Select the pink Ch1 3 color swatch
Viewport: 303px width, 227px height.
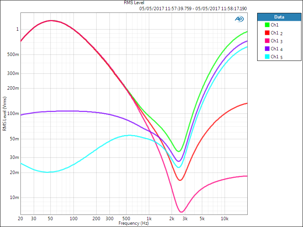tap(267, 41)
